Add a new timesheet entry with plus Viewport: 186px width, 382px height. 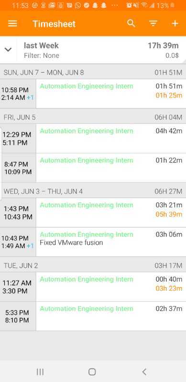pos(175,23)
